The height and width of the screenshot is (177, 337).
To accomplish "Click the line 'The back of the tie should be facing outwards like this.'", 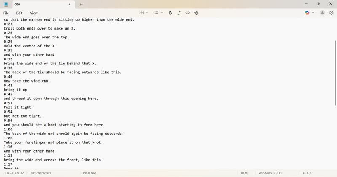I will 62,72.
